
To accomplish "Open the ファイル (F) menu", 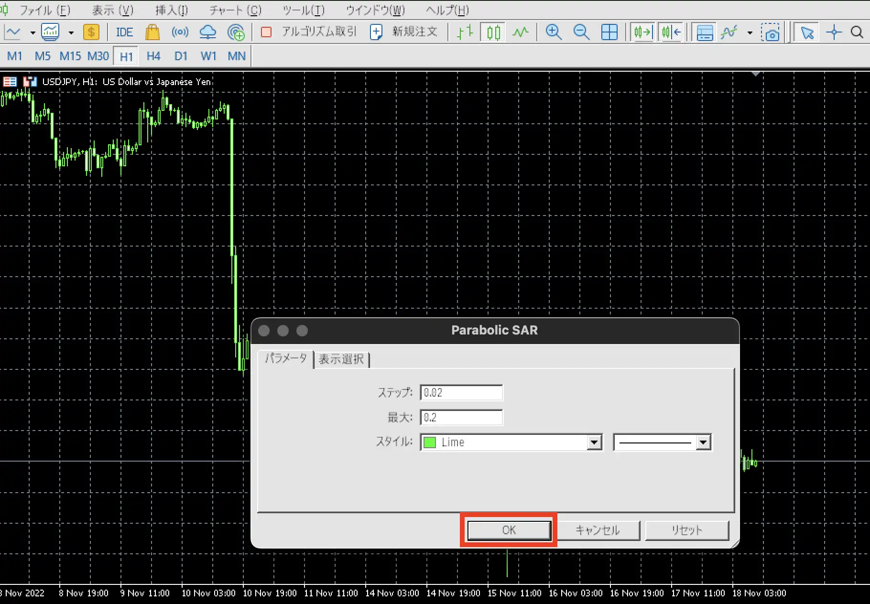I will [x=45, y=10].
